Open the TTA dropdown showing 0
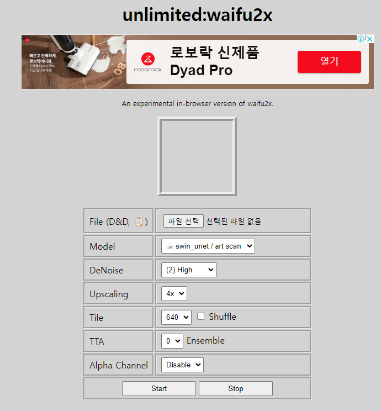Viewport: 381px width, 411px height. [x=172, y=341]
